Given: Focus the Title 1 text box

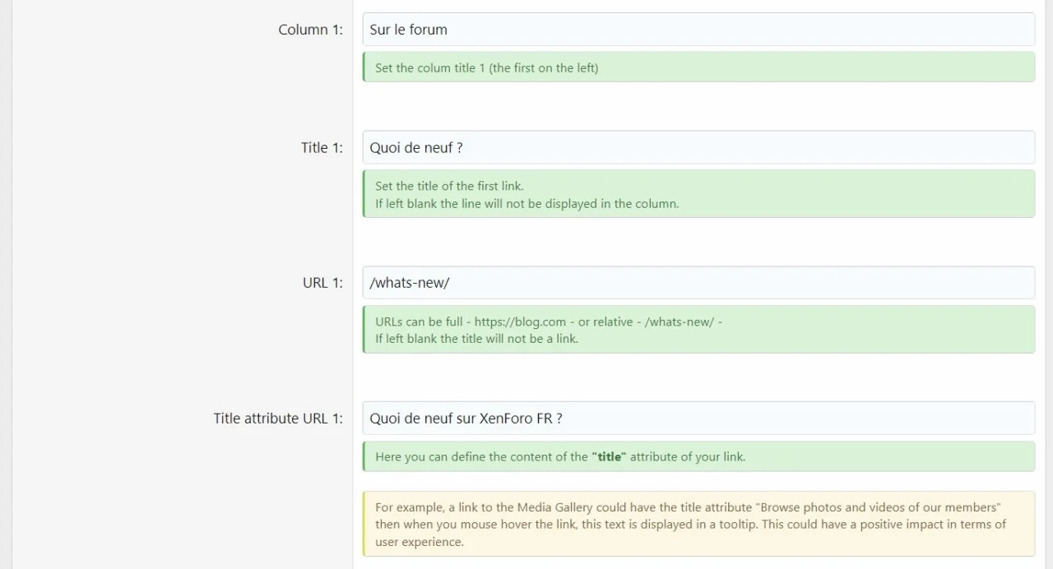Looking at the screenshot, I should point(698,148).
